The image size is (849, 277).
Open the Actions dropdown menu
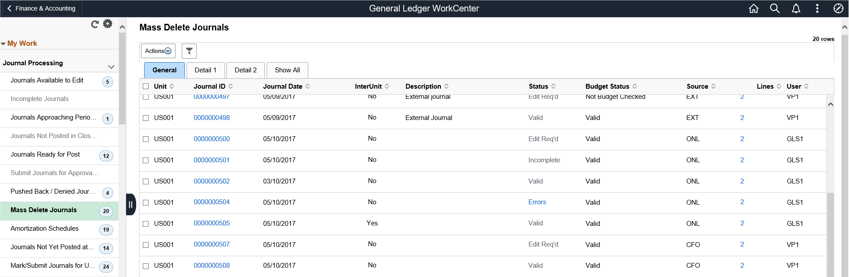(158, 51)
